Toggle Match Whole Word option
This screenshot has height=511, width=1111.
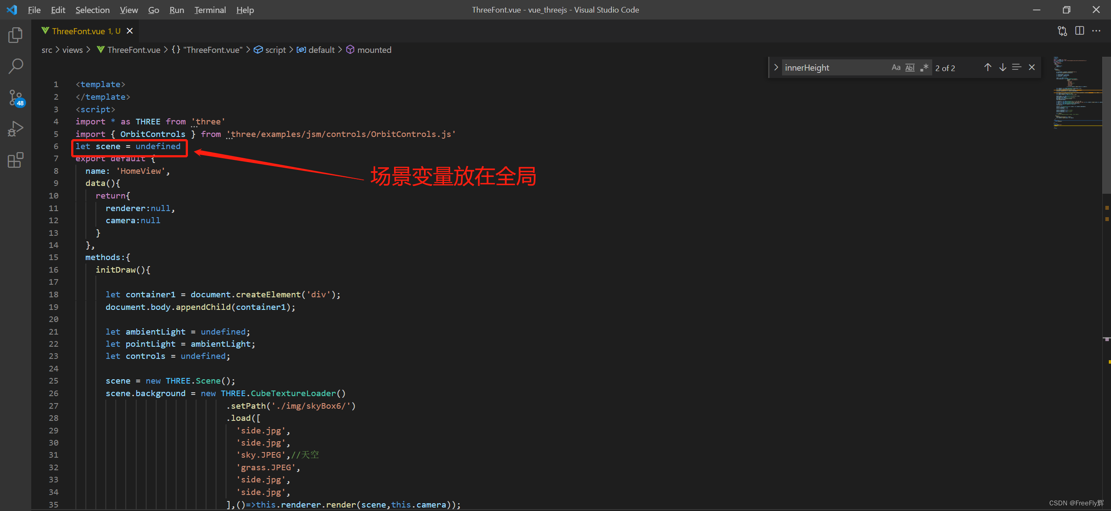[x=910, y=67]
